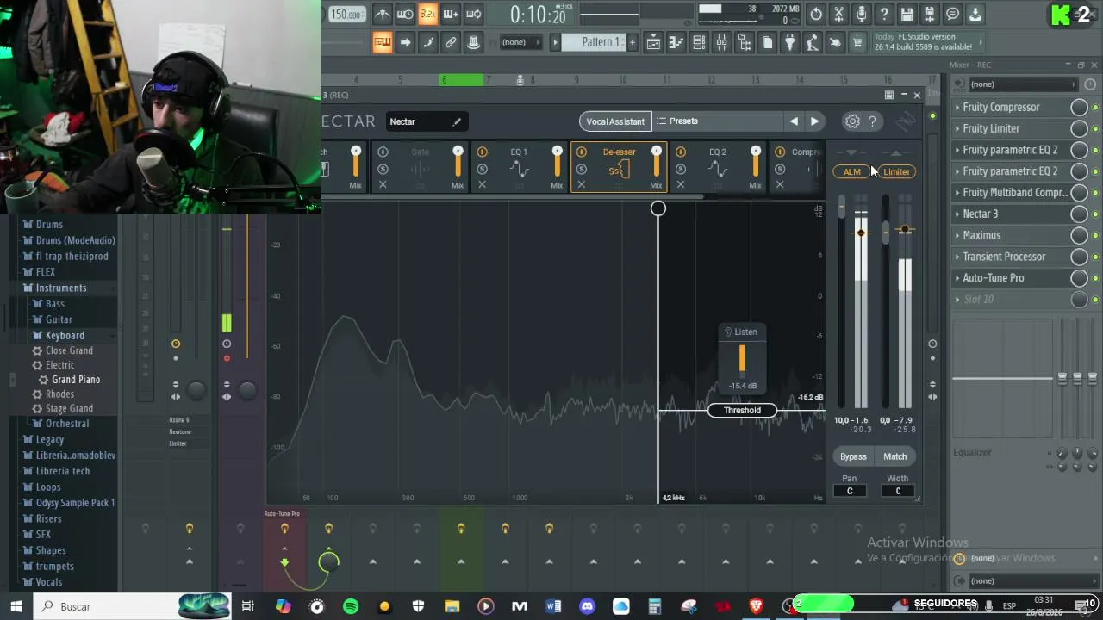Open Discord from the taskbar
This screenshot has width=1103, height=620.
[587, 606]
